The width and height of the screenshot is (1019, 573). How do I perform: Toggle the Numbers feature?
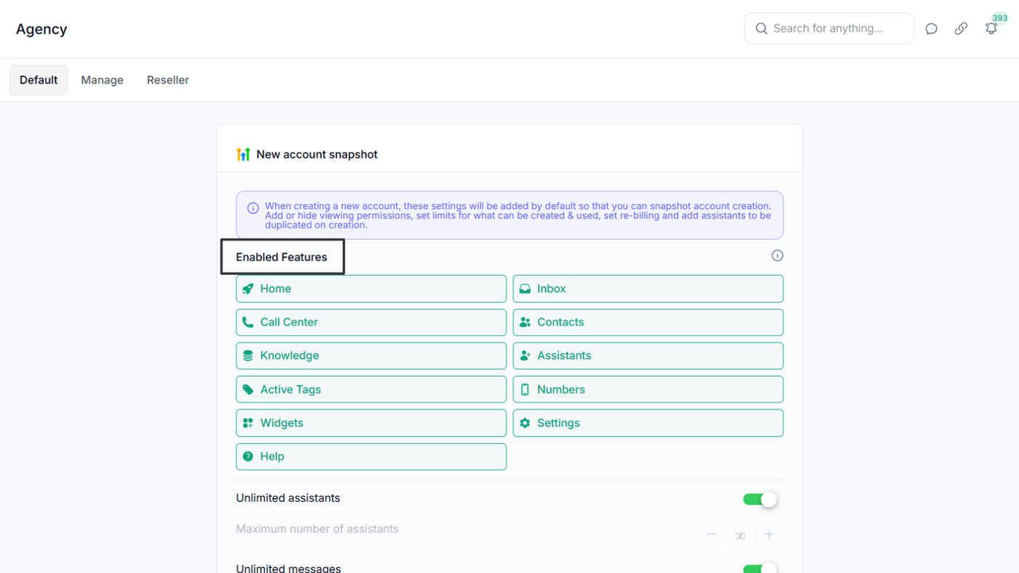648,390
